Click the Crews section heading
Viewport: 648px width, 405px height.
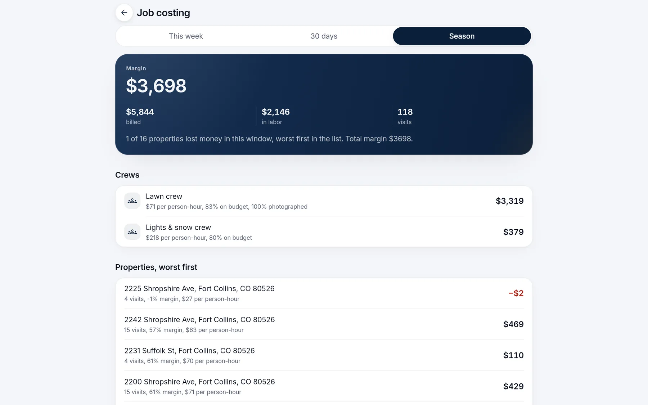pos(127,175)
